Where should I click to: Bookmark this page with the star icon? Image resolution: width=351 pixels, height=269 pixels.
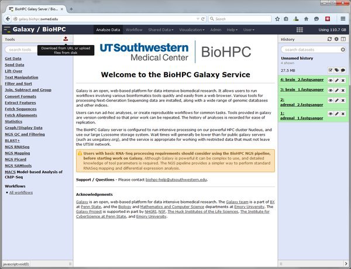(x=277, y=19)
